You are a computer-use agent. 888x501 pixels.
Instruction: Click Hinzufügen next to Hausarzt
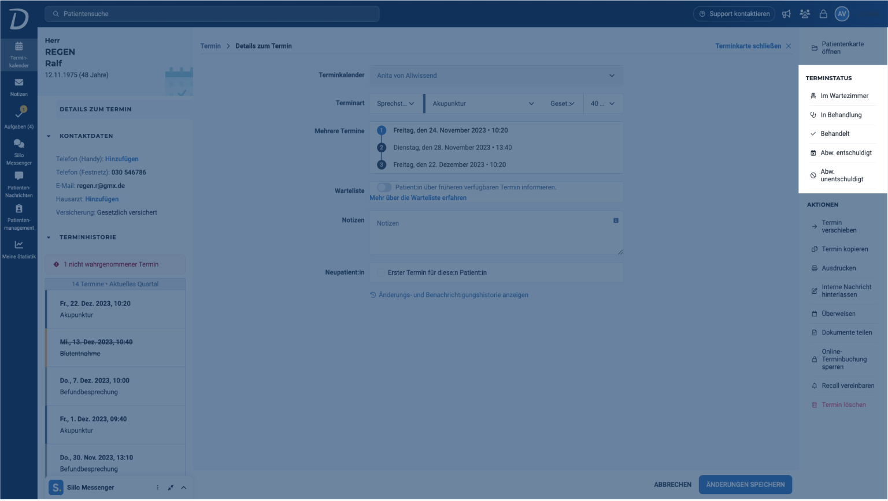pos(102,199)
